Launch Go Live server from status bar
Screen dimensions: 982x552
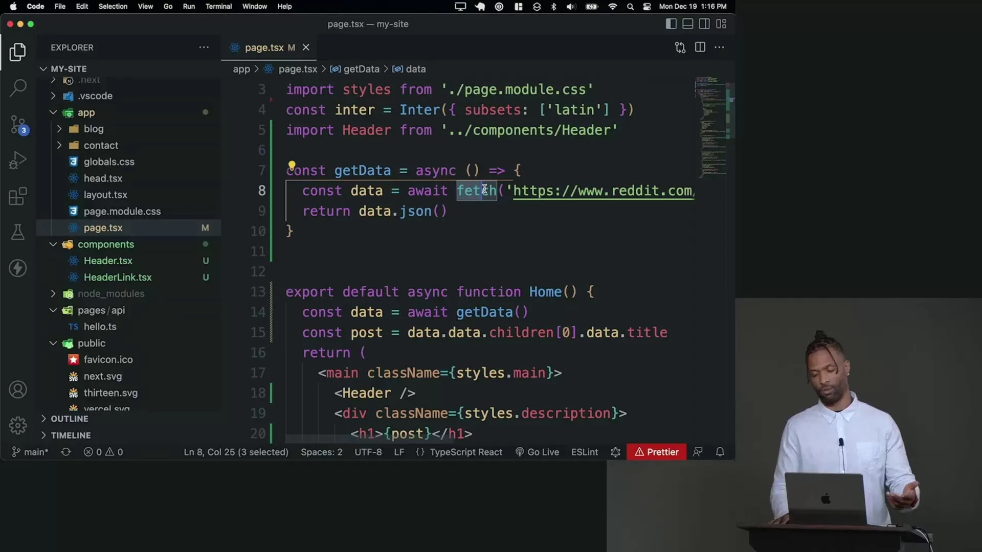tap(537, 452)
